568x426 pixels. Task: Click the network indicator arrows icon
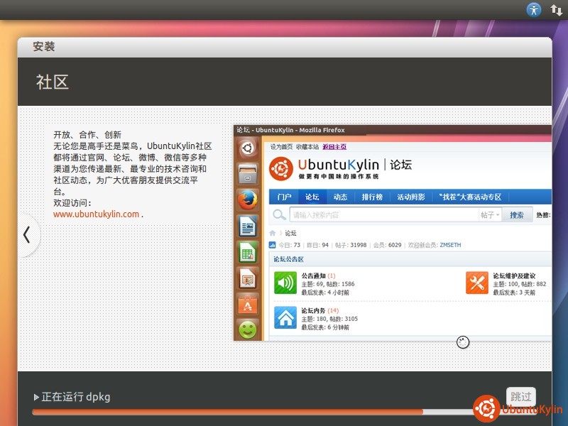[557, 10]
